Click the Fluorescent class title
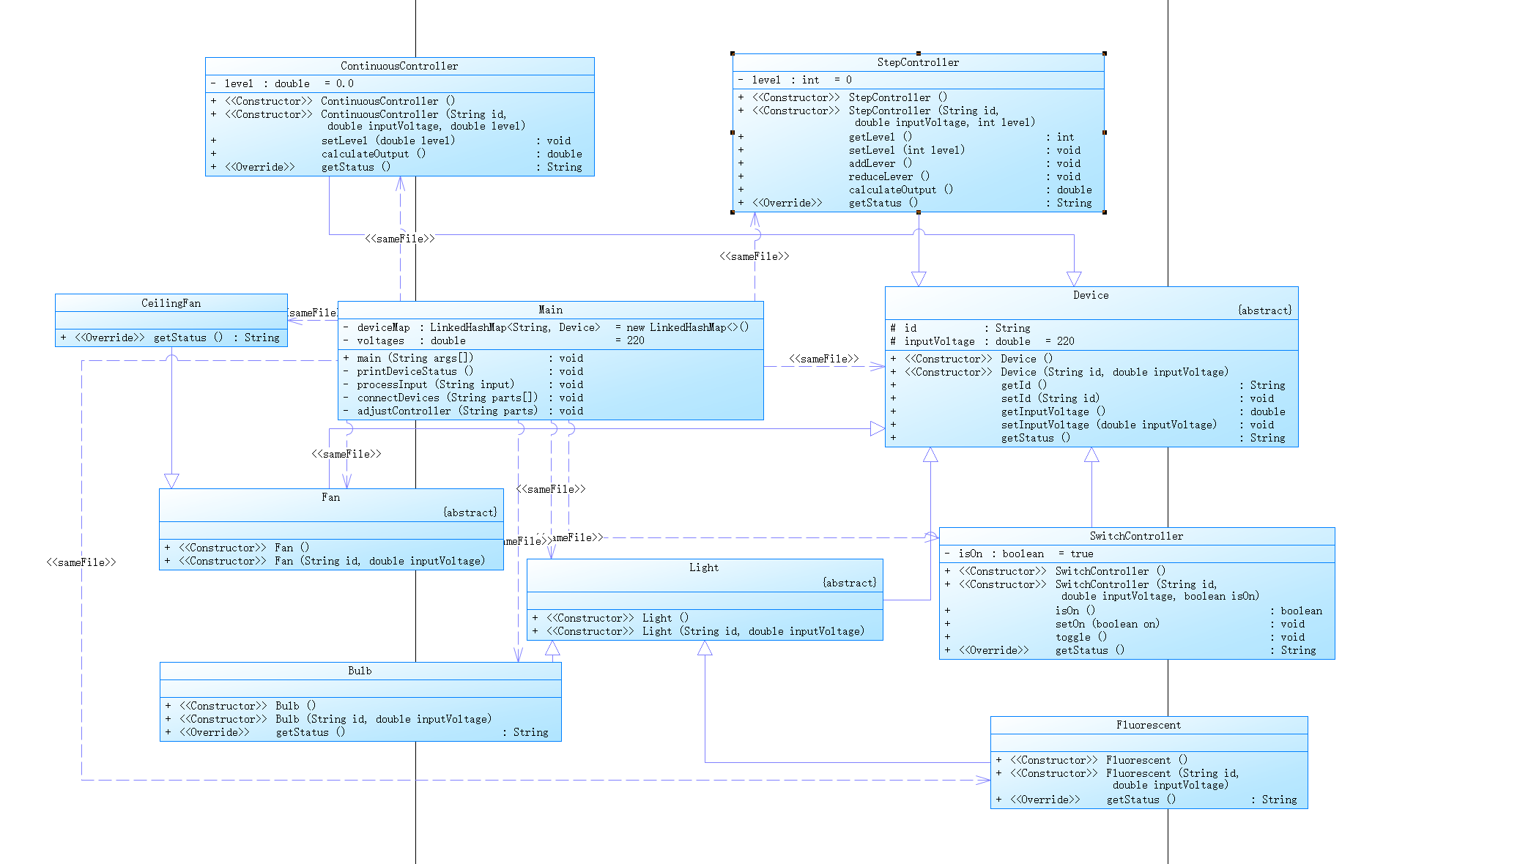Screen dimensions: 1520x864 [x=1149, y=725]
